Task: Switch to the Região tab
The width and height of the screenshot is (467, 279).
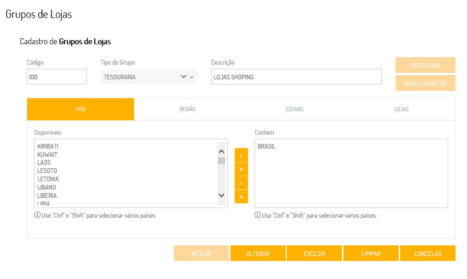Action: (x=188, y=109)
